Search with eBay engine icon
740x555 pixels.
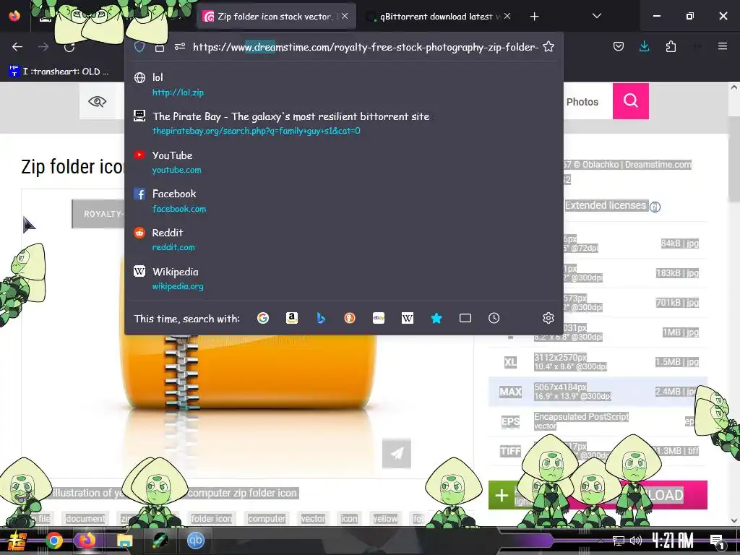[x=379, y=318]
